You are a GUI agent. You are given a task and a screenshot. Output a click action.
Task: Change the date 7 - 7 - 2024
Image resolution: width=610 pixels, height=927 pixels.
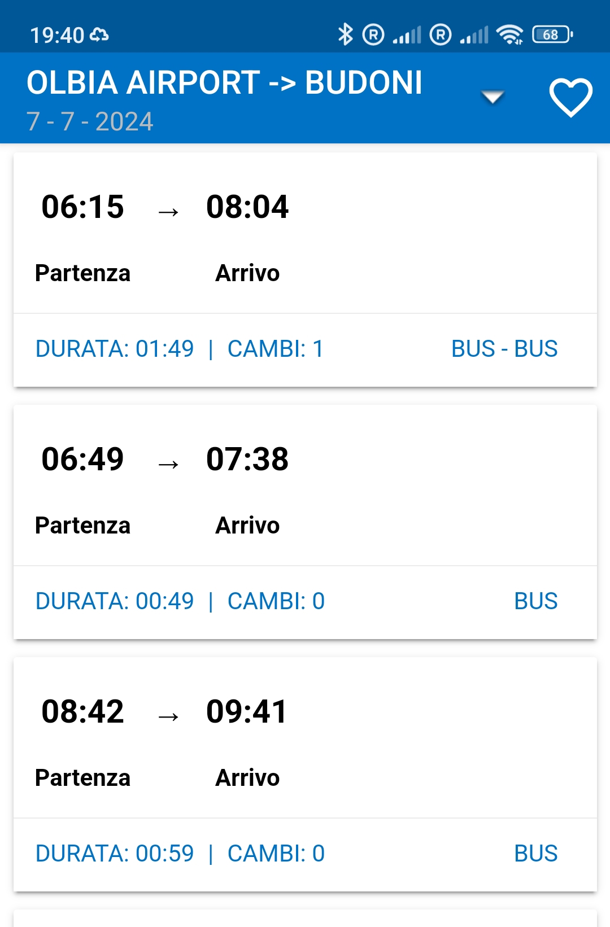(90, 121)
